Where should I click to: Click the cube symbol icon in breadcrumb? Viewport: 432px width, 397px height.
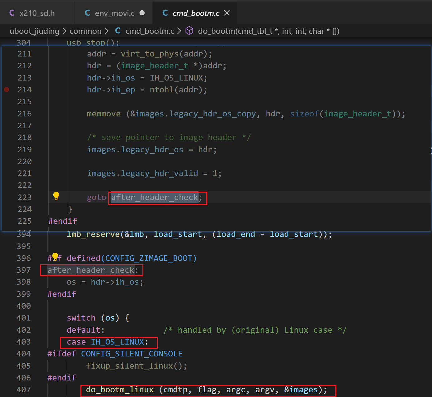click(189, 31)
